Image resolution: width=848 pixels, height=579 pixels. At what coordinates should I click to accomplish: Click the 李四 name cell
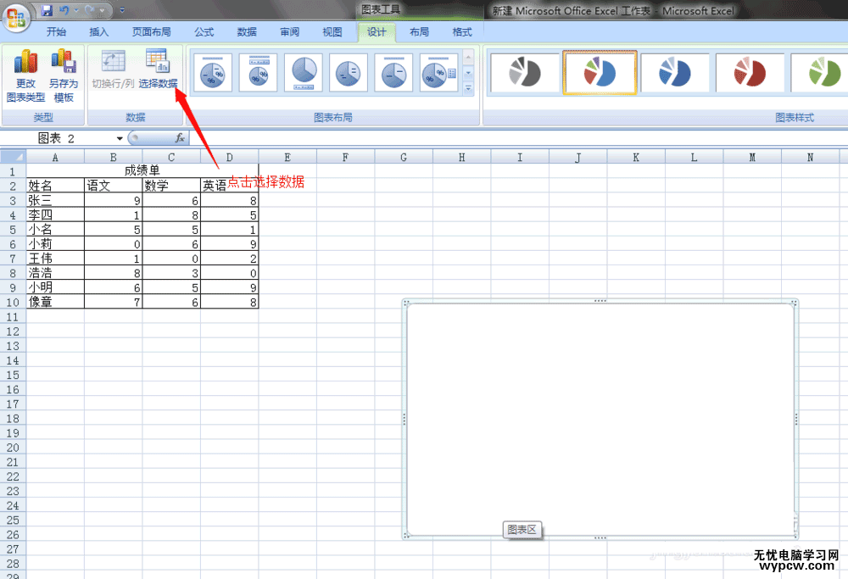(x=55, y=214)
